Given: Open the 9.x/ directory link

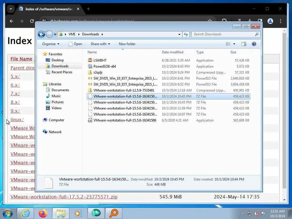Looking at the screenshot, I should point(15,111).
